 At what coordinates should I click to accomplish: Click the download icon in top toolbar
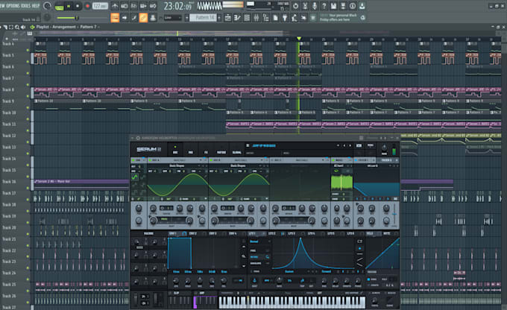[x=362, y=6]
